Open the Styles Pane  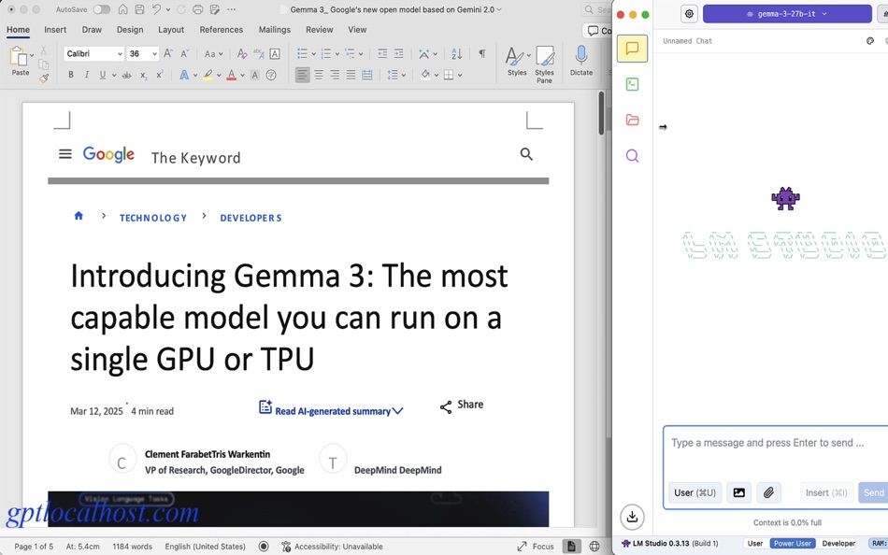point(544,64)
